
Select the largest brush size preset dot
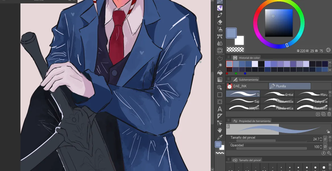tap(324, 168)
